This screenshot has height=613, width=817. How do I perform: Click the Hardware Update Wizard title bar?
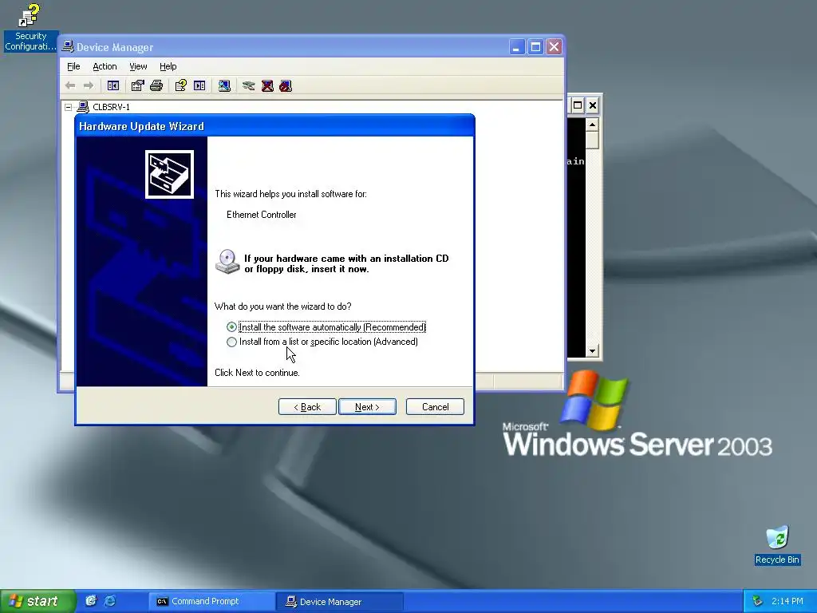(x=274, y=126)
